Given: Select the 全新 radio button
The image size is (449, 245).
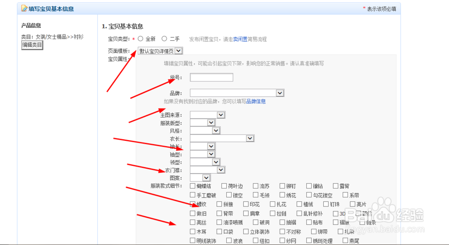Looking at the screenshot, I should click(140, 39).
